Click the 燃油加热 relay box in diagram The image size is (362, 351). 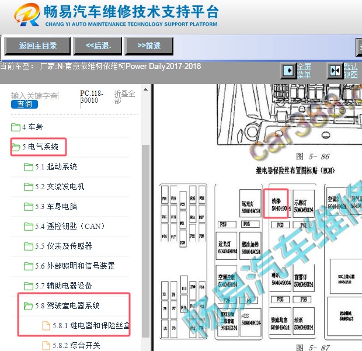pos(250,246)
